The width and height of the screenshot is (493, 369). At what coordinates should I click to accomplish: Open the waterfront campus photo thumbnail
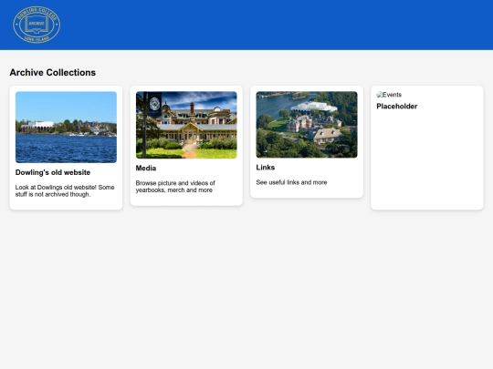(x=66, y=127)
